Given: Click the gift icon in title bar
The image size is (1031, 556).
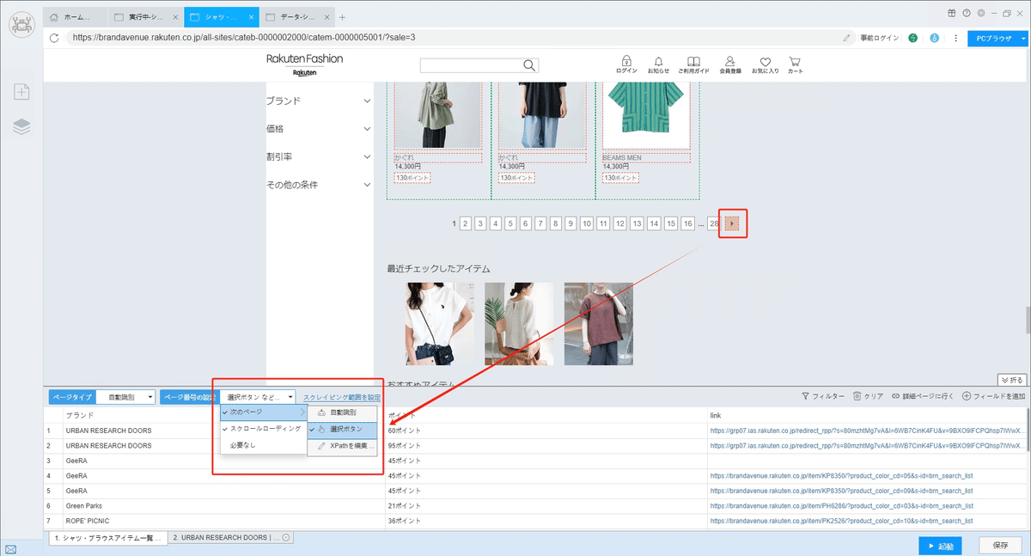Looking at the screenshot, I should [x=952, y=13].
